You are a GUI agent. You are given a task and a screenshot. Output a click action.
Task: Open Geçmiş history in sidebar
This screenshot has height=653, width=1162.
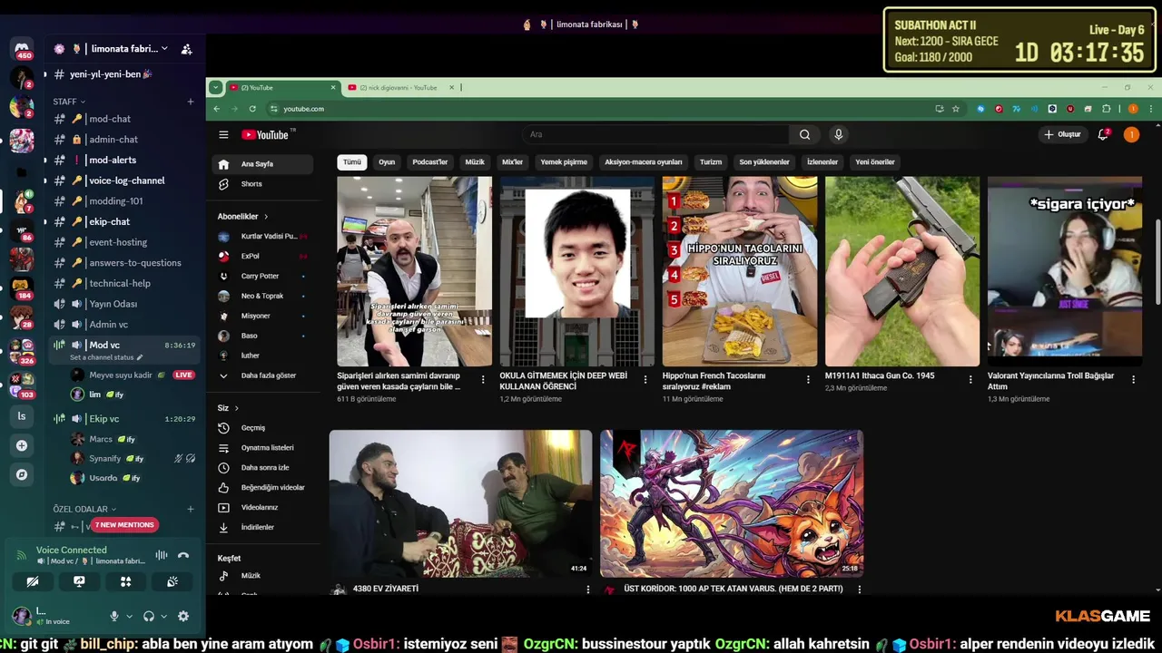(x=263, y=428)
